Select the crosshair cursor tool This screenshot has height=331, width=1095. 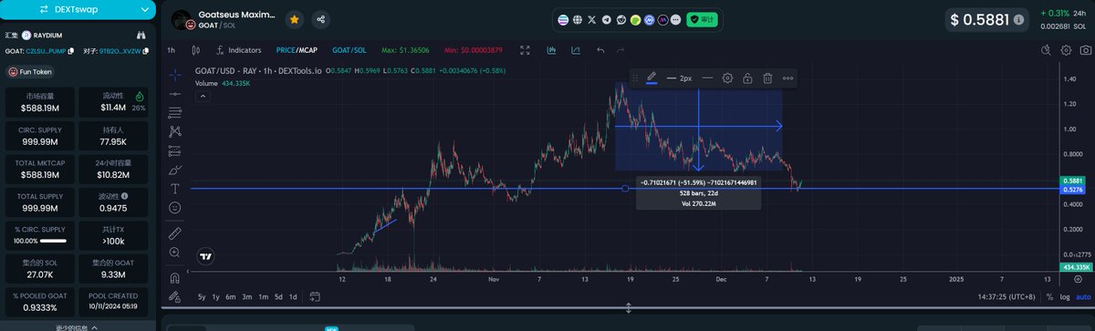point(175,75)
